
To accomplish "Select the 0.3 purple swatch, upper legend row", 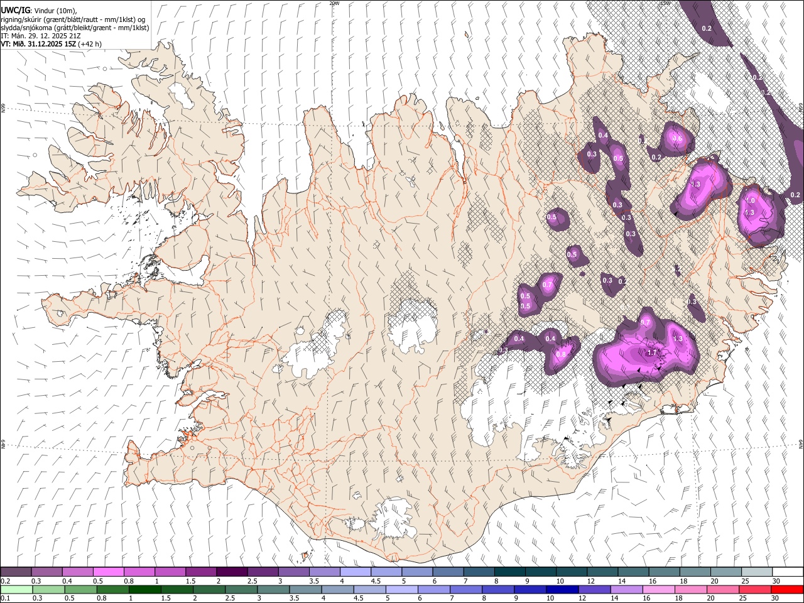I will (46, 572).
